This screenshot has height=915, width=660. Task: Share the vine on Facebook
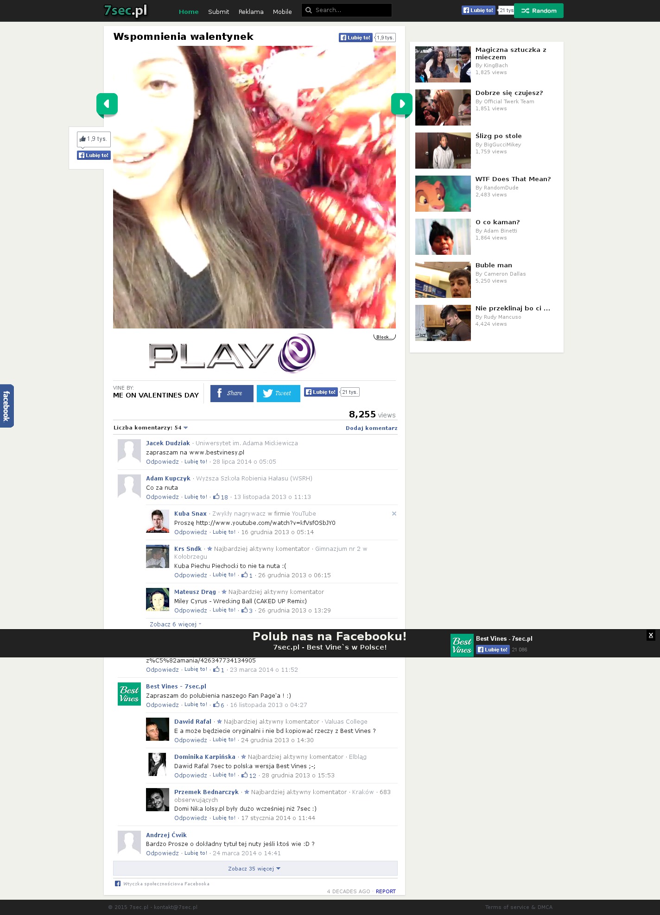tap(232, 393)
